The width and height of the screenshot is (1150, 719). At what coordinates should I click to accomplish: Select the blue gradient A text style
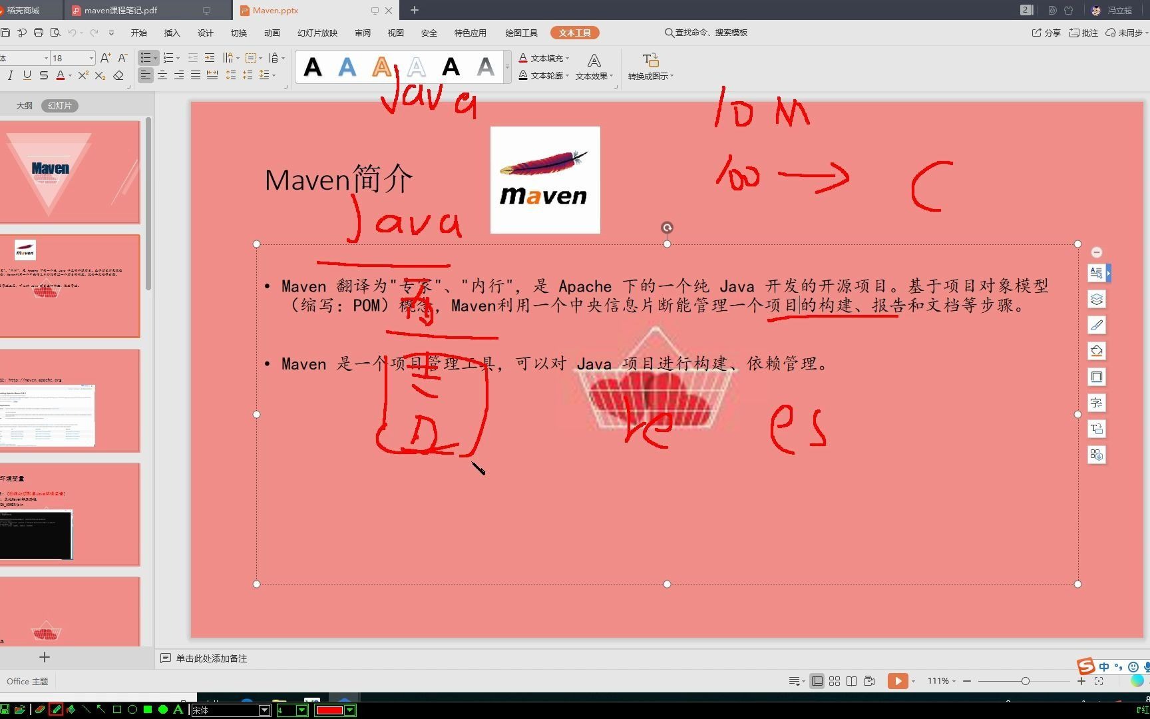pos(347,67)
